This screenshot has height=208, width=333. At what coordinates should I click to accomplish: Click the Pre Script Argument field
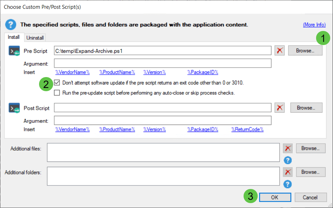(163, 63)
